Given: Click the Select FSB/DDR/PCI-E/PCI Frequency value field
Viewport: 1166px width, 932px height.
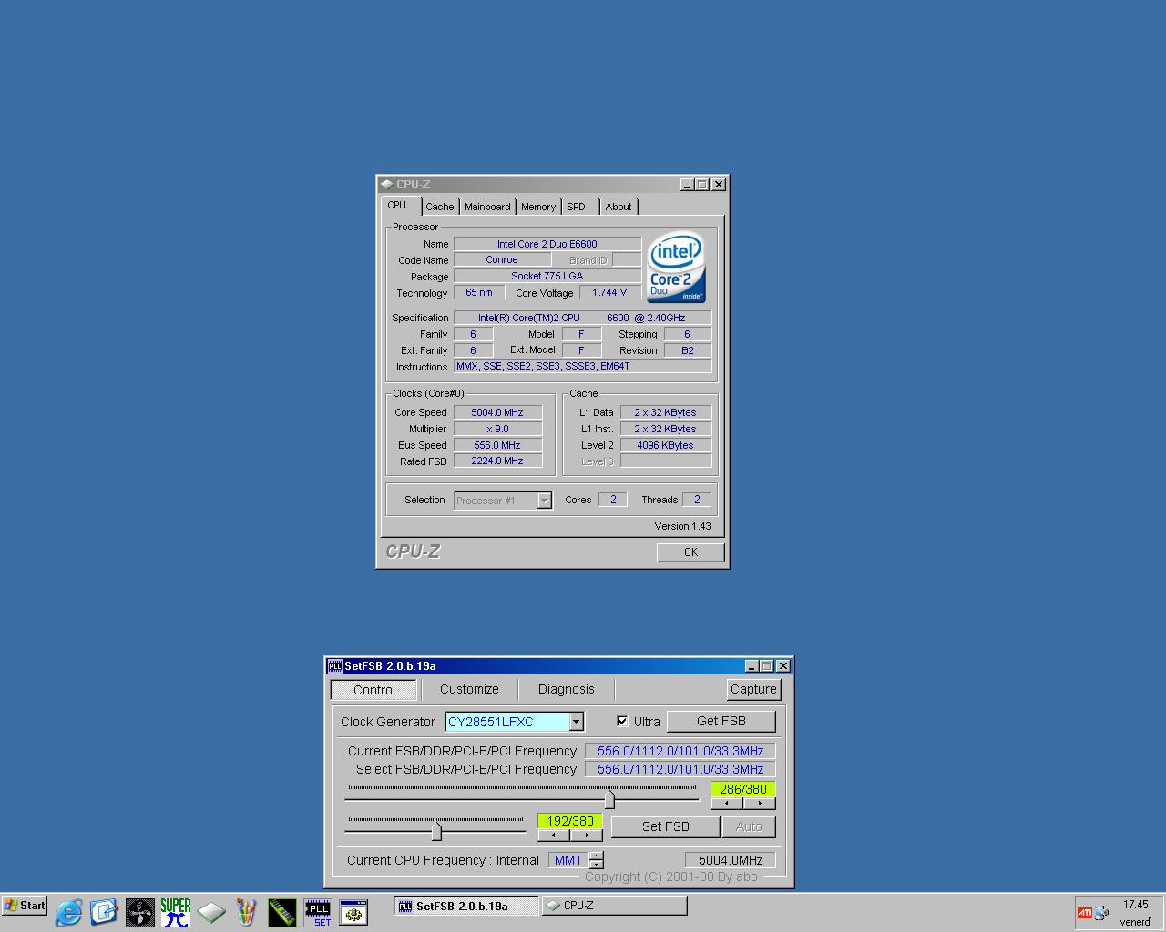Looking at the screenshot, I should tap(680, 770).
